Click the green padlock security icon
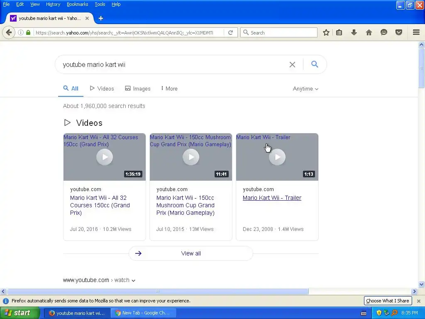The width and height of the screenshot is (425, 319). coord(28,32)
